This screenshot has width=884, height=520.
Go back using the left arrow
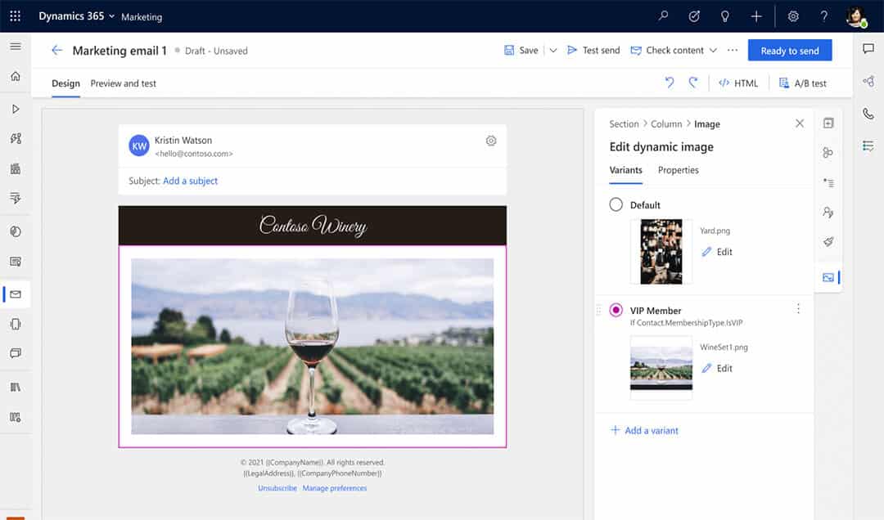(56, 51)
